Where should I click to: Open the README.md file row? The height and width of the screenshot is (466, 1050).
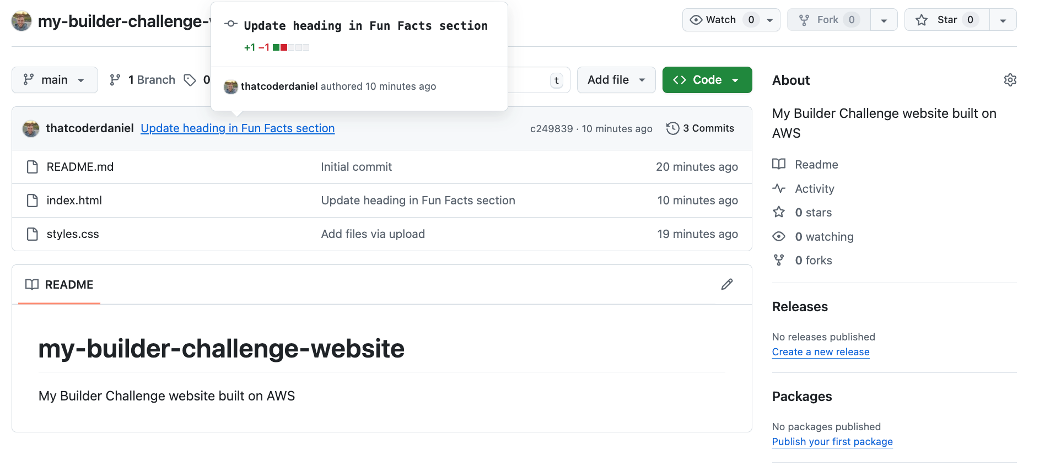tap(80, 167)
